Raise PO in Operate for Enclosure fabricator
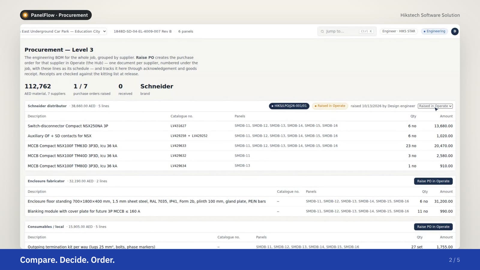This screenshot has width=480, height=270. (x=433, y=181)
